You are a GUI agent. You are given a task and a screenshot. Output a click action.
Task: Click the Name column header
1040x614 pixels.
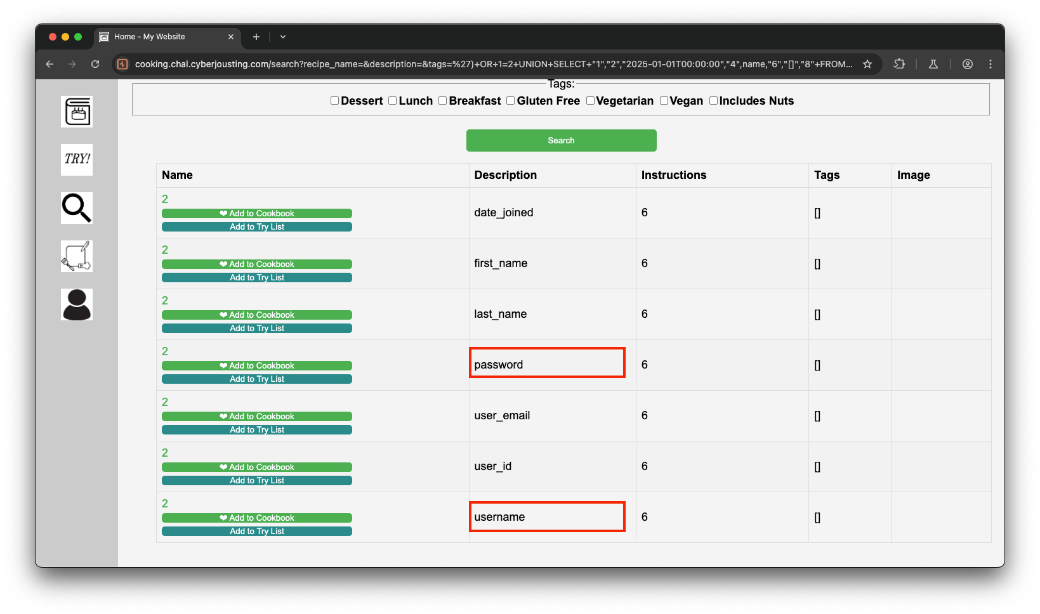[x=313, y=176]
